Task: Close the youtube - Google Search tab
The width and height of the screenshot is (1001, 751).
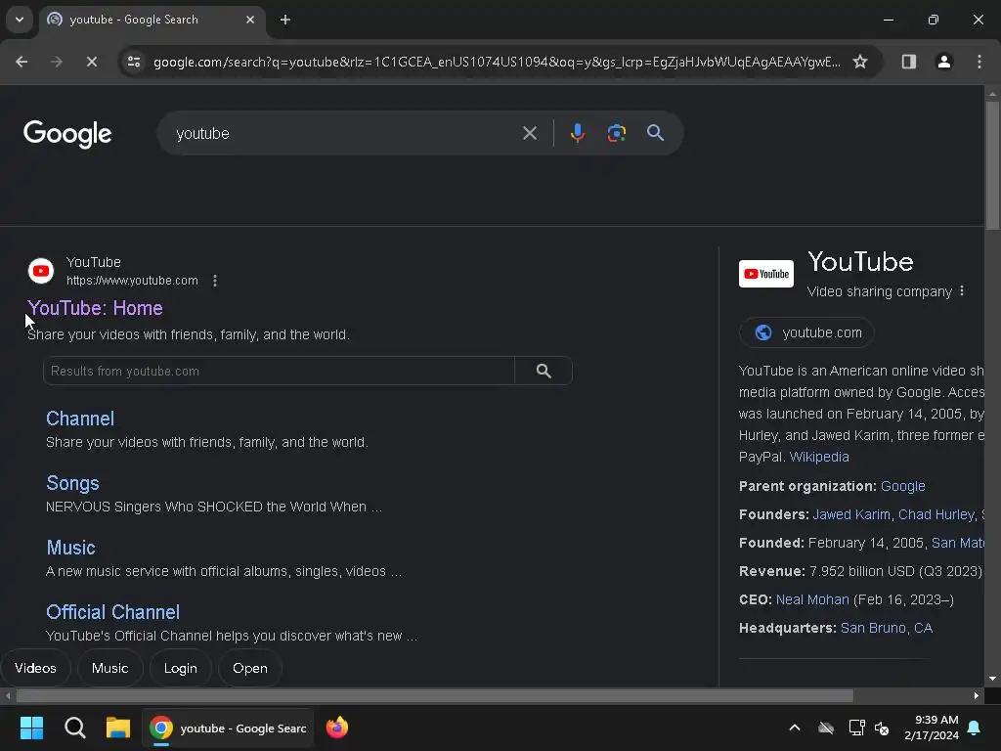Action: 250,20
